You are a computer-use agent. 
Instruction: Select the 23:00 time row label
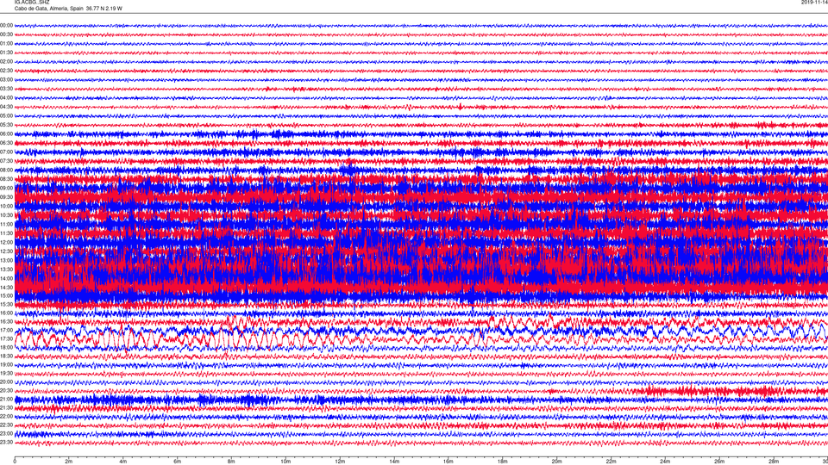pyautogui.click(x=6, y=434)
